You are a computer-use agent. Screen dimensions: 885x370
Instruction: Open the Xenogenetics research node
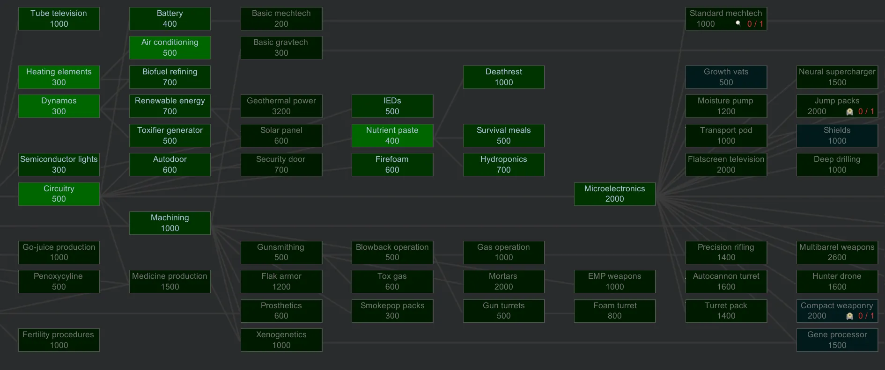pos(281,340)
